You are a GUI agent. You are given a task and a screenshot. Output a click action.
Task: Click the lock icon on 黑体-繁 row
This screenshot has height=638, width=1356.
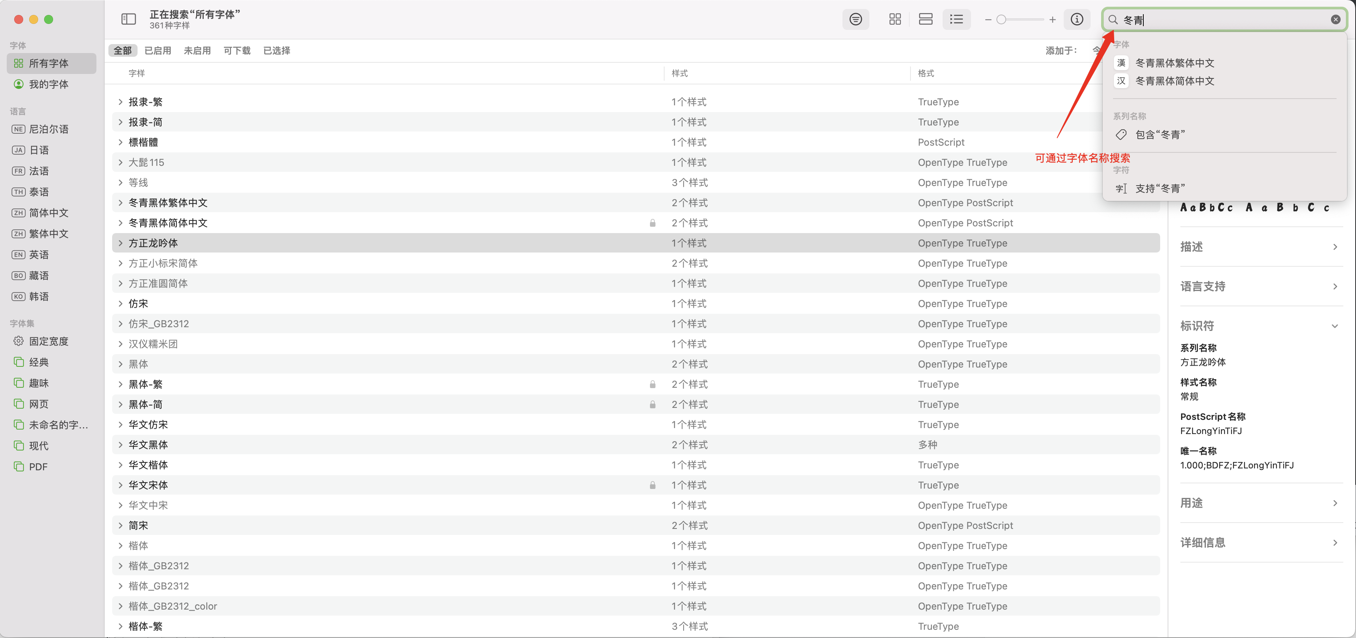[x=652, y=384]
